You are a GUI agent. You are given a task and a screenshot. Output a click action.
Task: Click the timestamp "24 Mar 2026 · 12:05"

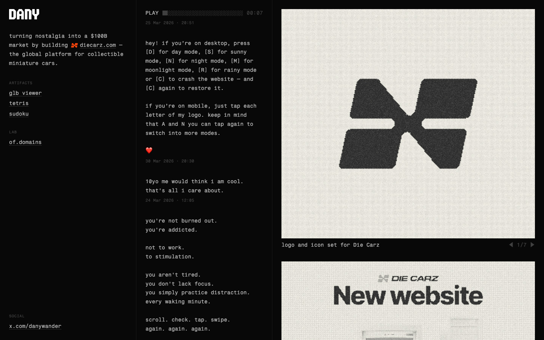point(170,200)
